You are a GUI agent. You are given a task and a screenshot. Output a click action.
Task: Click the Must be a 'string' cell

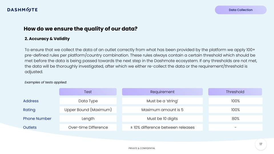[162, 101]
